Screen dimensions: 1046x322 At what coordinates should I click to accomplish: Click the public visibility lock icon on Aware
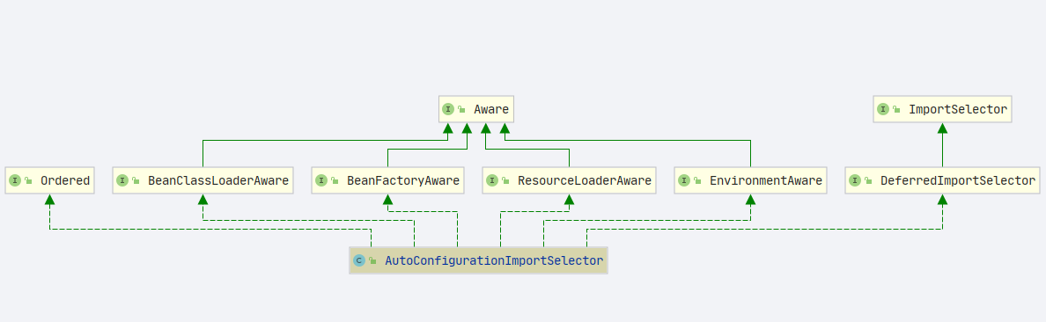click(x=461, y=110)
